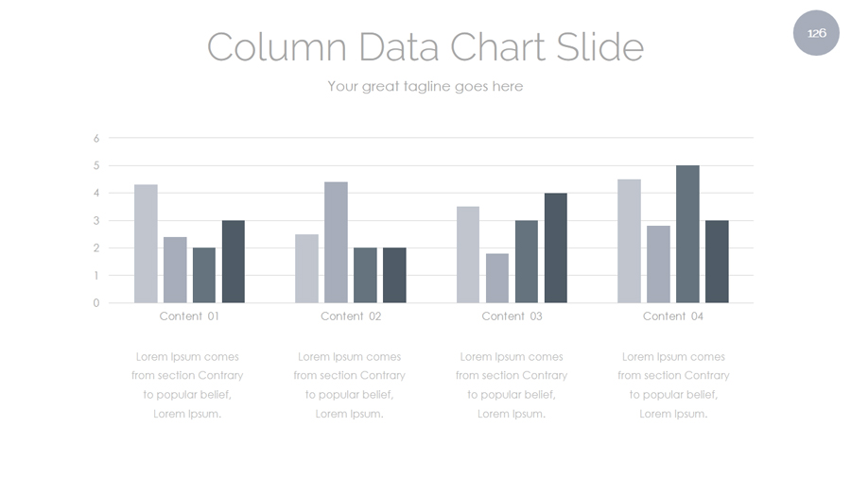Screen dimensions: 851x478
Task: Select the "Content 04" axis label
Action: click(x=673, y=316)
